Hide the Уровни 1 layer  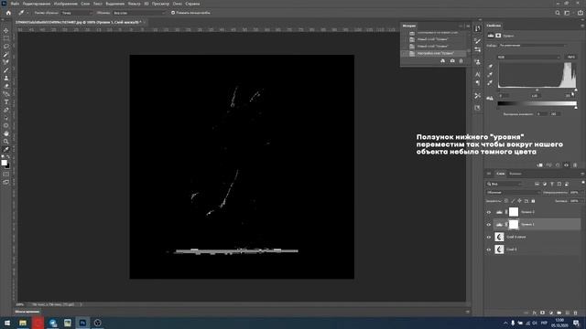488,225
